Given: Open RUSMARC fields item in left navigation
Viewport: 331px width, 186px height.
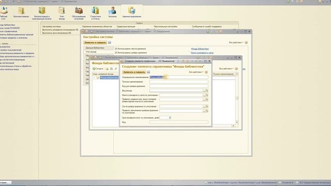Looking at the screenshot, I should click(x=10, y=28).
